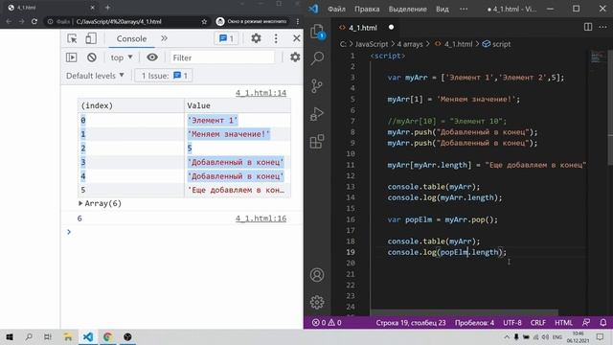The height and width of the screenshot is (345, 613).
Task: Open Правка menu
Action: tap(367, 9)
